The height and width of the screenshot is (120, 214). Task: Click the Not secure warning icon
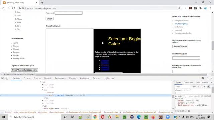point(20,8)
